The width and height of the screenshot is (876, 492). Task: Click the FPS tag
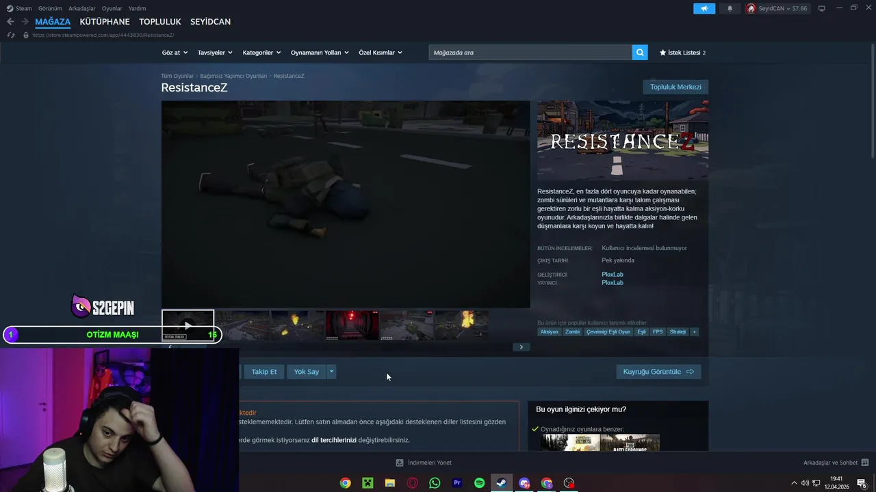(x=658, y=331)
